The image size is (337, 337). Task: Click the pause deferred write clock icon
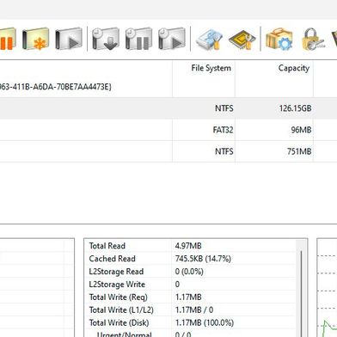(x=138, y=39)
